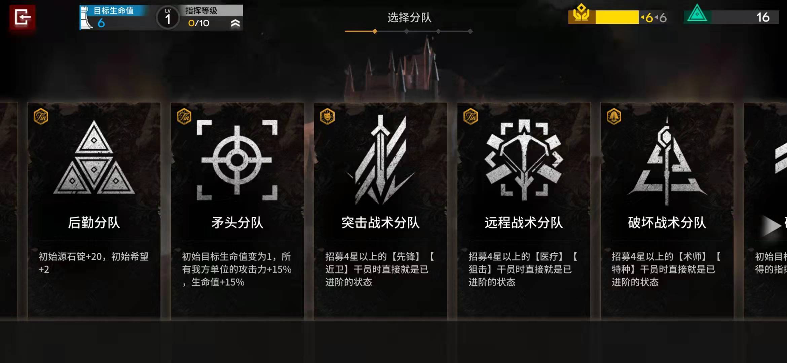Click the green triangle currency icon

coord(697,13)
